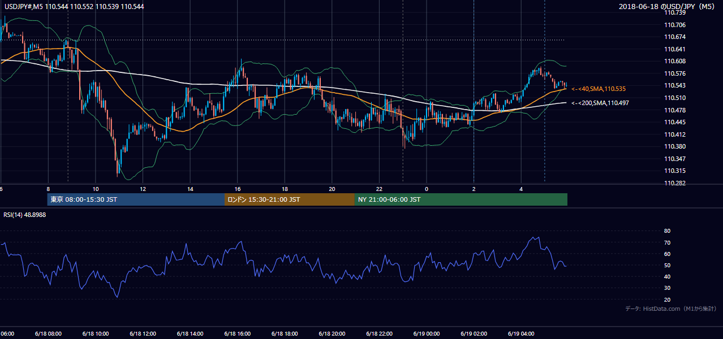The image size is (723, 339).
Task: Click RSI scale value 50
Action: [x=667, y=266]
